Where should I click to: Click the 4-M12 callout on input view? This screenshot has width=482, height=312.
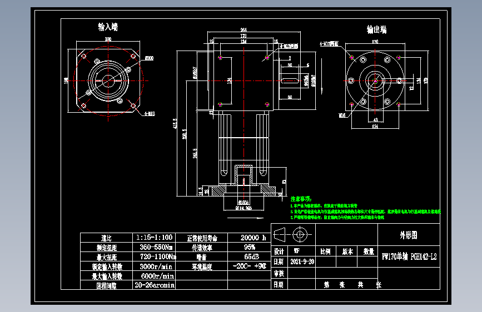tap(150, 114)
